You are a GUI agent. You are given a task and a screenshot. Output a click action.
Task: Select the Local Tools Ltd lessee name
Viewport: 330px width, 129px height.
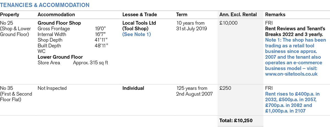(139, 23)
